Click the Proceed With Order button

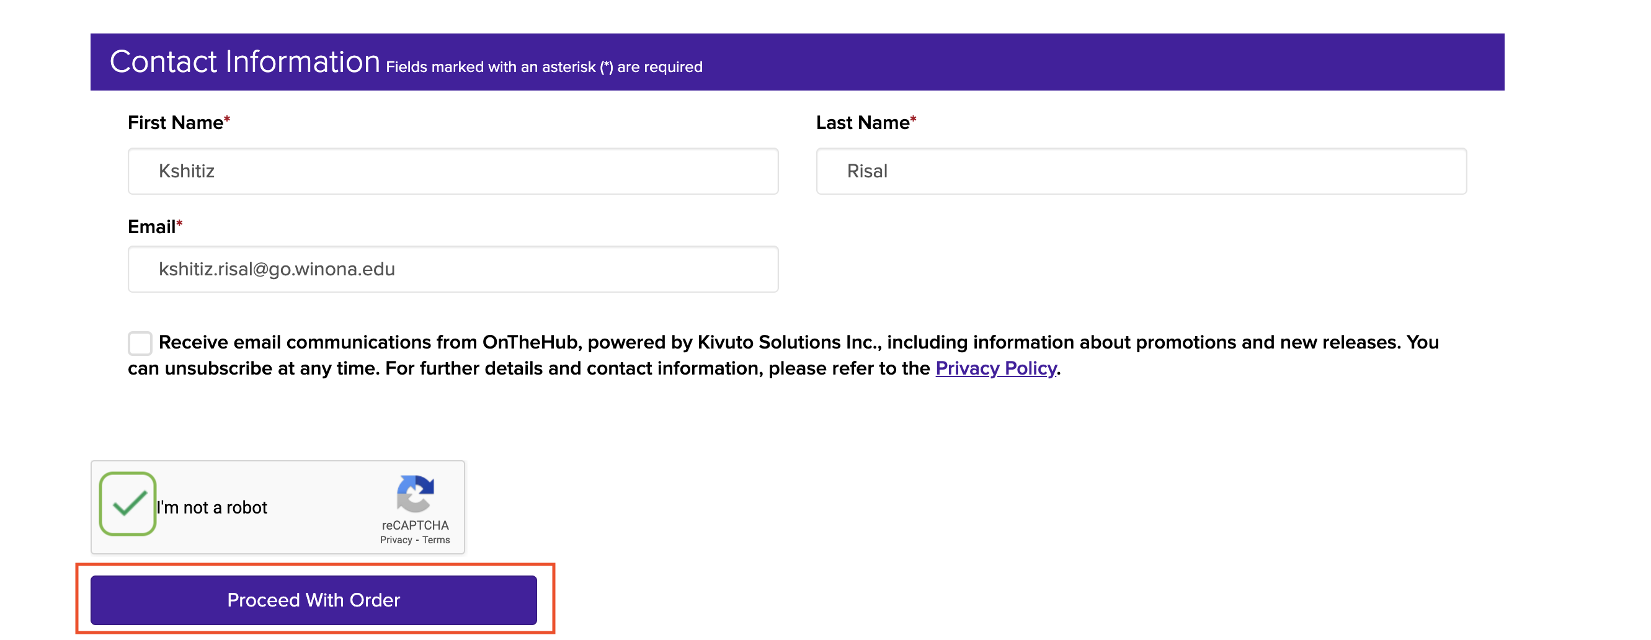(x=313, y=600)
